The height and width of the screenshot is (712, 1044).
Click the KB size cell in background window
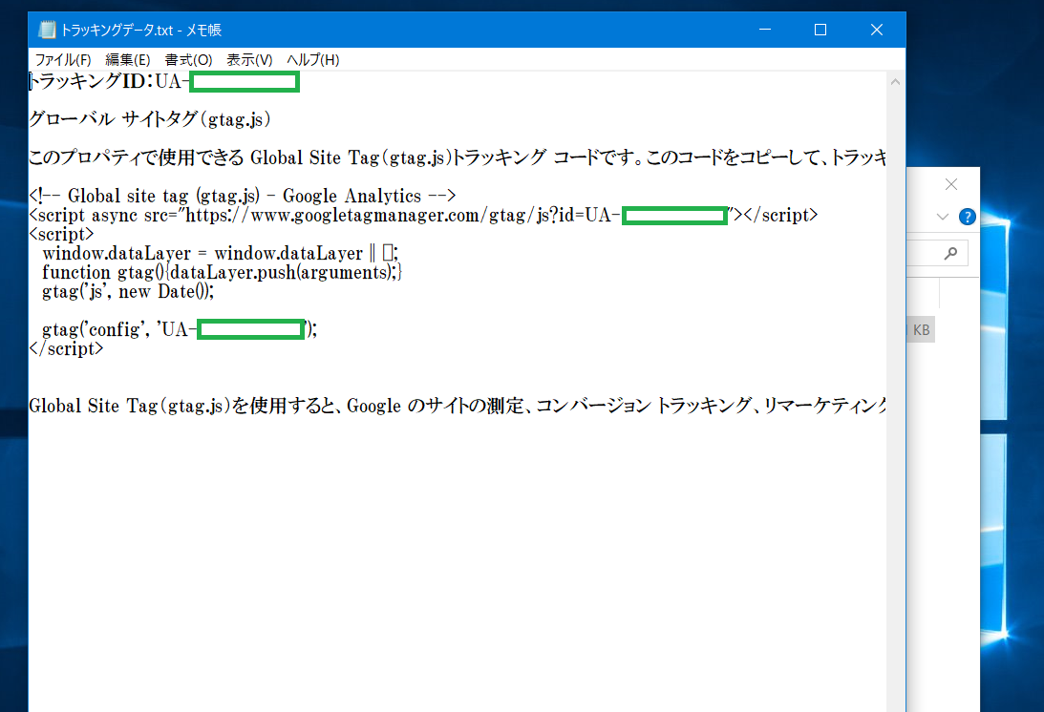click(921, 330)
